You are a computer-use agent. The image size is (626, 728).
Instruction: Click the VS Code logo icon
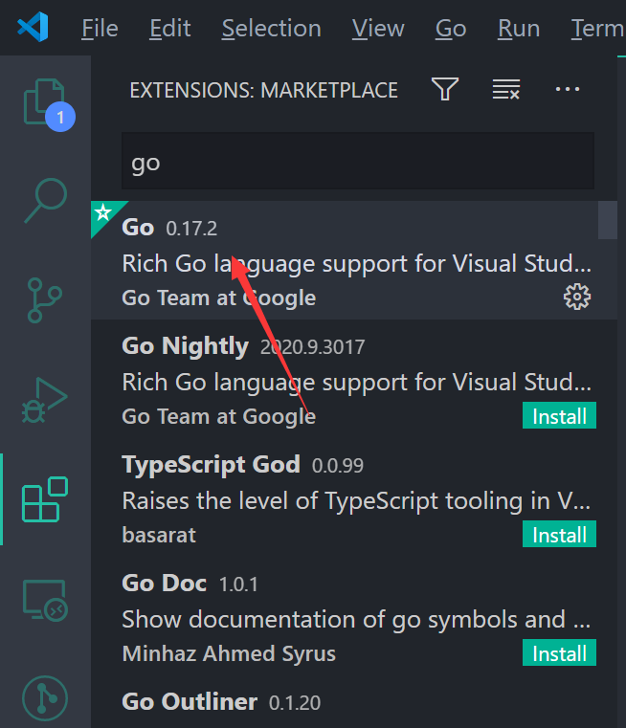33,28
